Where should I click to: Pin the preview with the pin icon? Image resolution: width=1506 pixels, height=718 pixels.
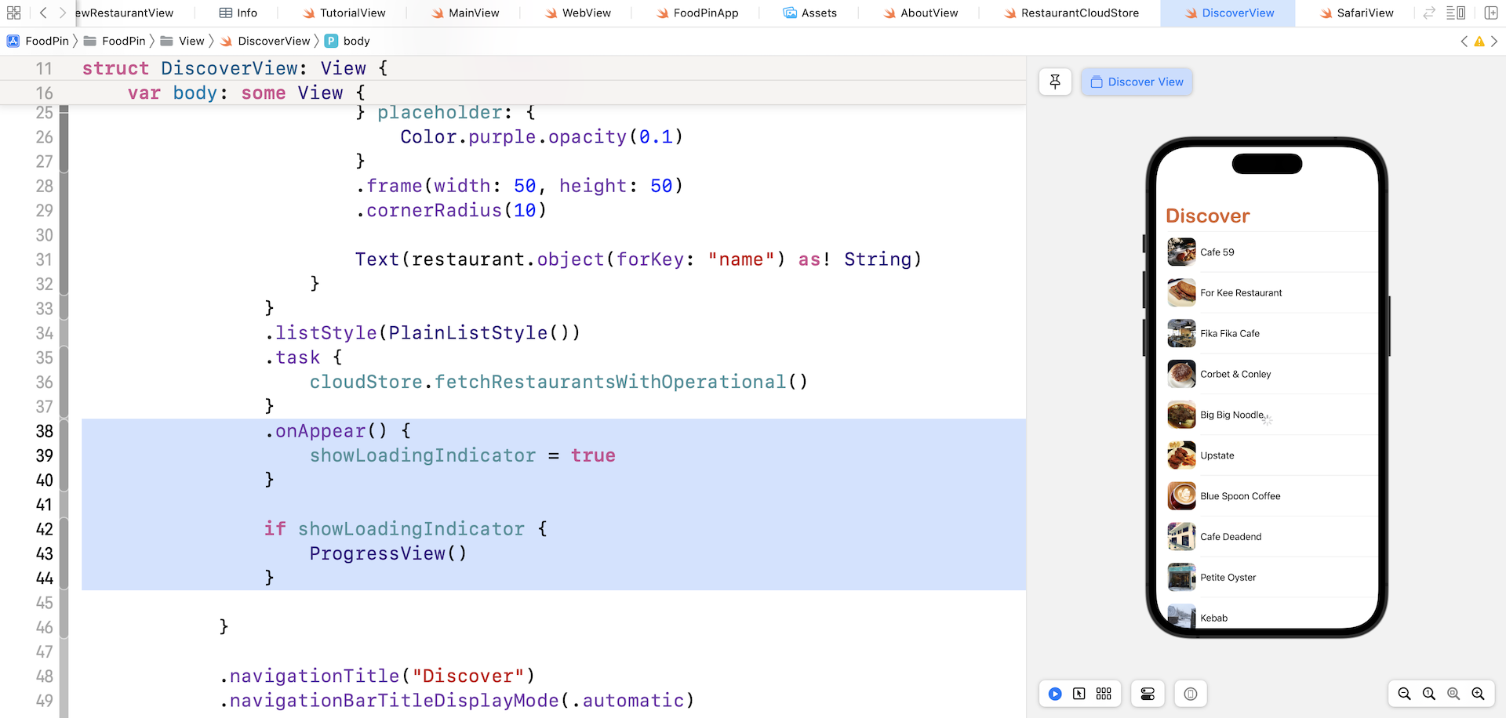click(x=1055, y=82)
